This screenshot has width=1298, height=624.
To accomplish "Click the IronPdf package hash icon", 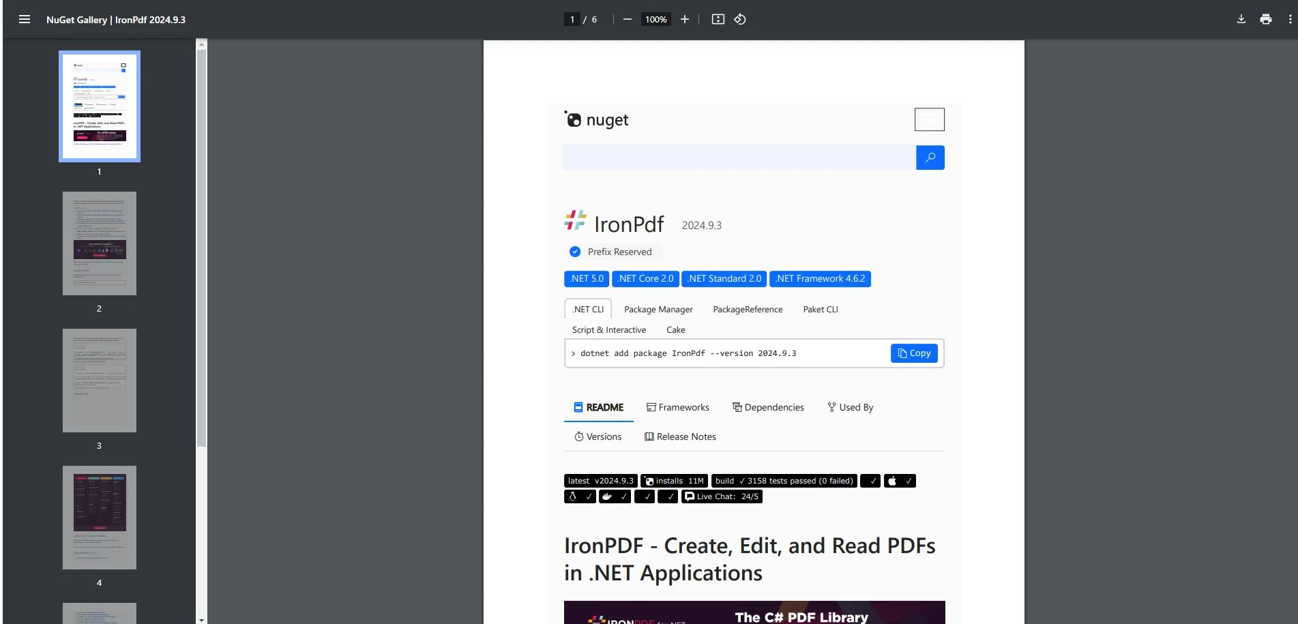I will click(575, 220).
